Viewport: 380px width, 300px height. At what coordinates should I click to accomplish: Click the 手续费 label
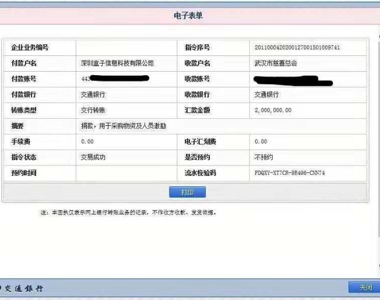pyautogui.click(x=20, y=142)
